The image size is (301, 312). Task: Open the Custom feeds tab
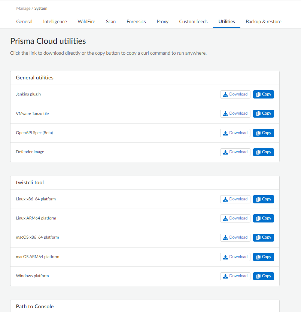pos(193,22)
